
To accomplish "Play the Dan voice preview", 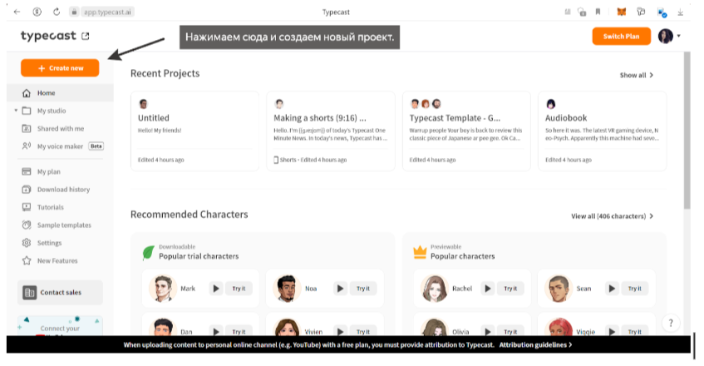I will [x=216, y=331].
